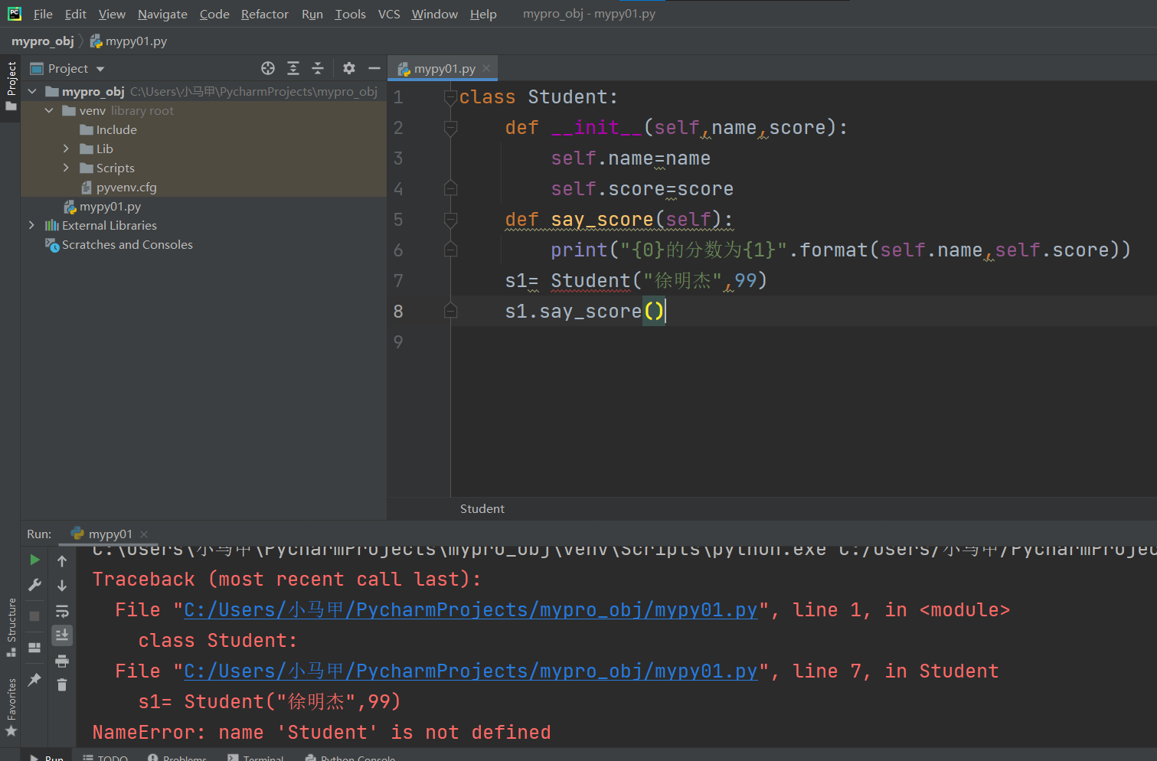Click line number 8 in the gutter
Viewport: 1157px width, 761px height.
(x=398, y=312)
